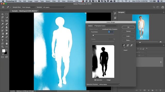Open the Edit Toolbar three-dots menu
The width and height of the screenshot is (165, 92).
(x=6, y=47)
